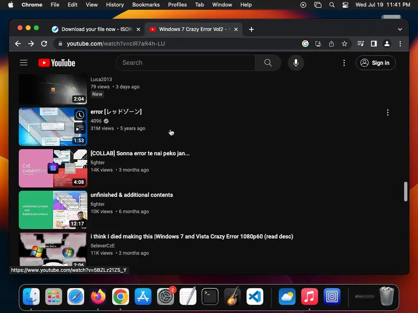Add error video to queue
This screenshot has height=313, width=418.
pyautogui.click(x=80, y=128)
